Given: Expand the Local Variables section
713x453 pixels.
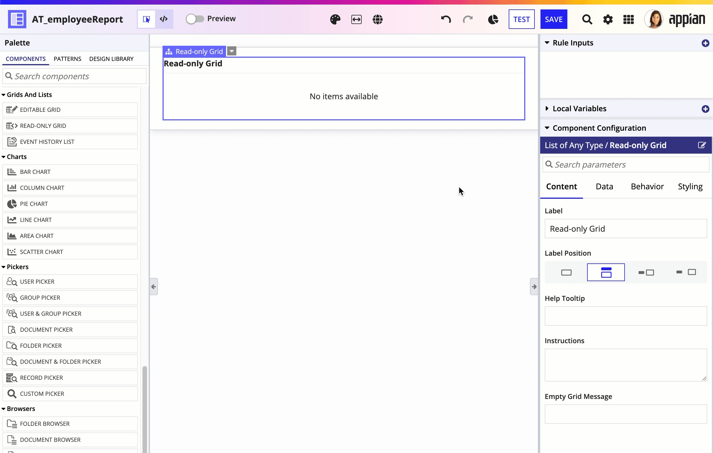Looking at the screenshot, I should pyautogui.click(x=547, y=109).
